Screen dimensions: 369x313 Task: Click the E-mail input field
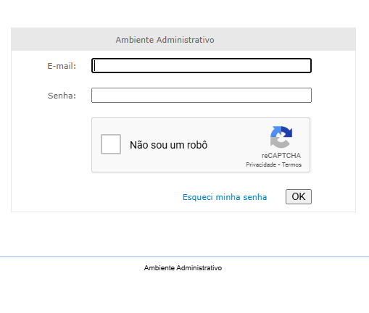pyautogui.click(x=202, y=65)
